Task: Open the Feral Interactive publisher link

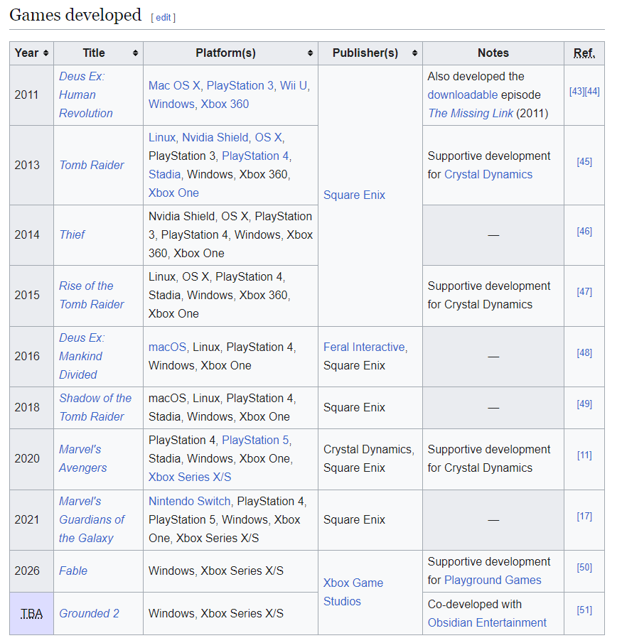Action: 364,347
